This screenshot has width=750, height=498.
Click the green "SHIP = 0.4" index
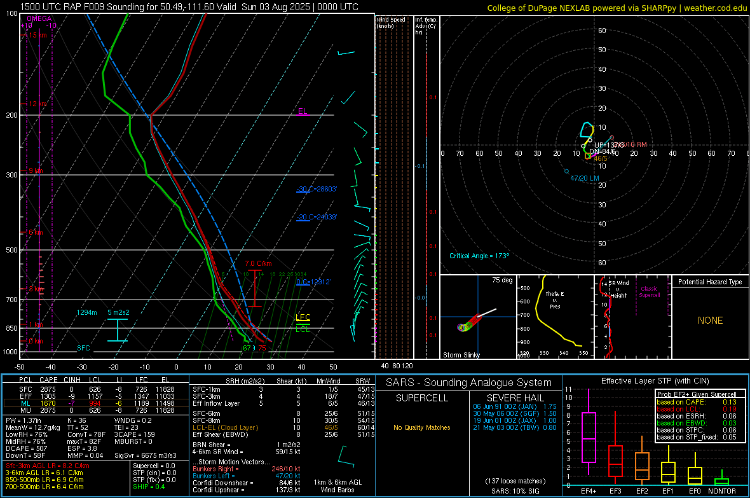[149, 487]
